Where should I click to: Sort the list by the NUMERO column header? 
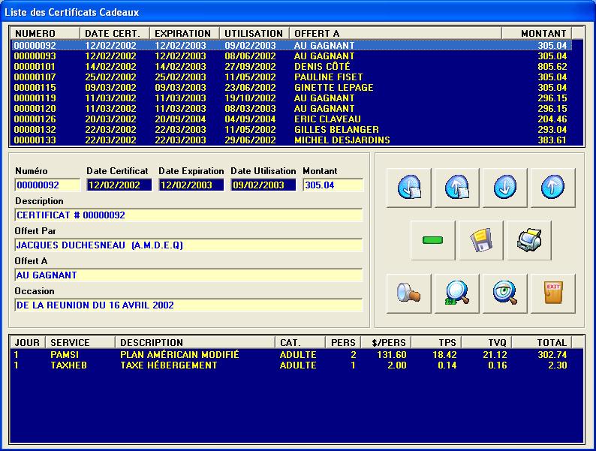point(45,34)
